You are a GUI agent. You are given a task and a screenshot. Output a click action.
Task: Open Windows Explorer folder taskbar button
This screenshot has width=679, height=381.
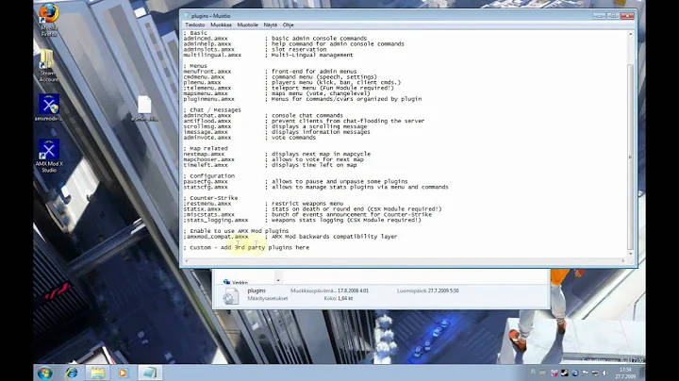pyautogui.click(x=97, y=373)
